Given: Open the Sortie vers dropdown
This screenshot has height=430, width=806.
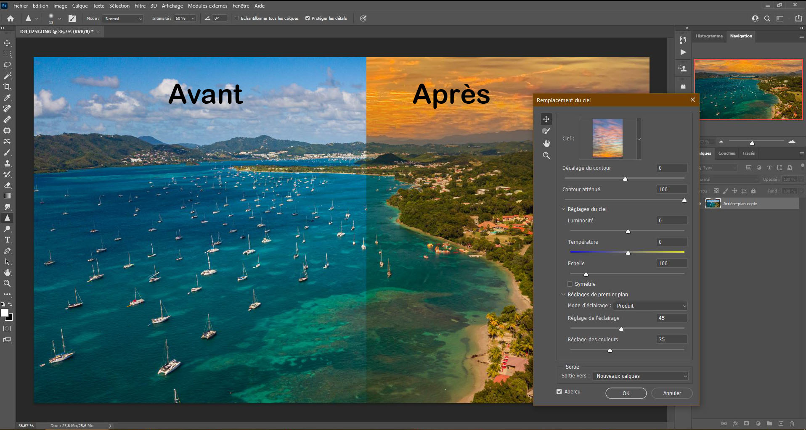Looking at the screenshot, I should click(x=641, y=376).
